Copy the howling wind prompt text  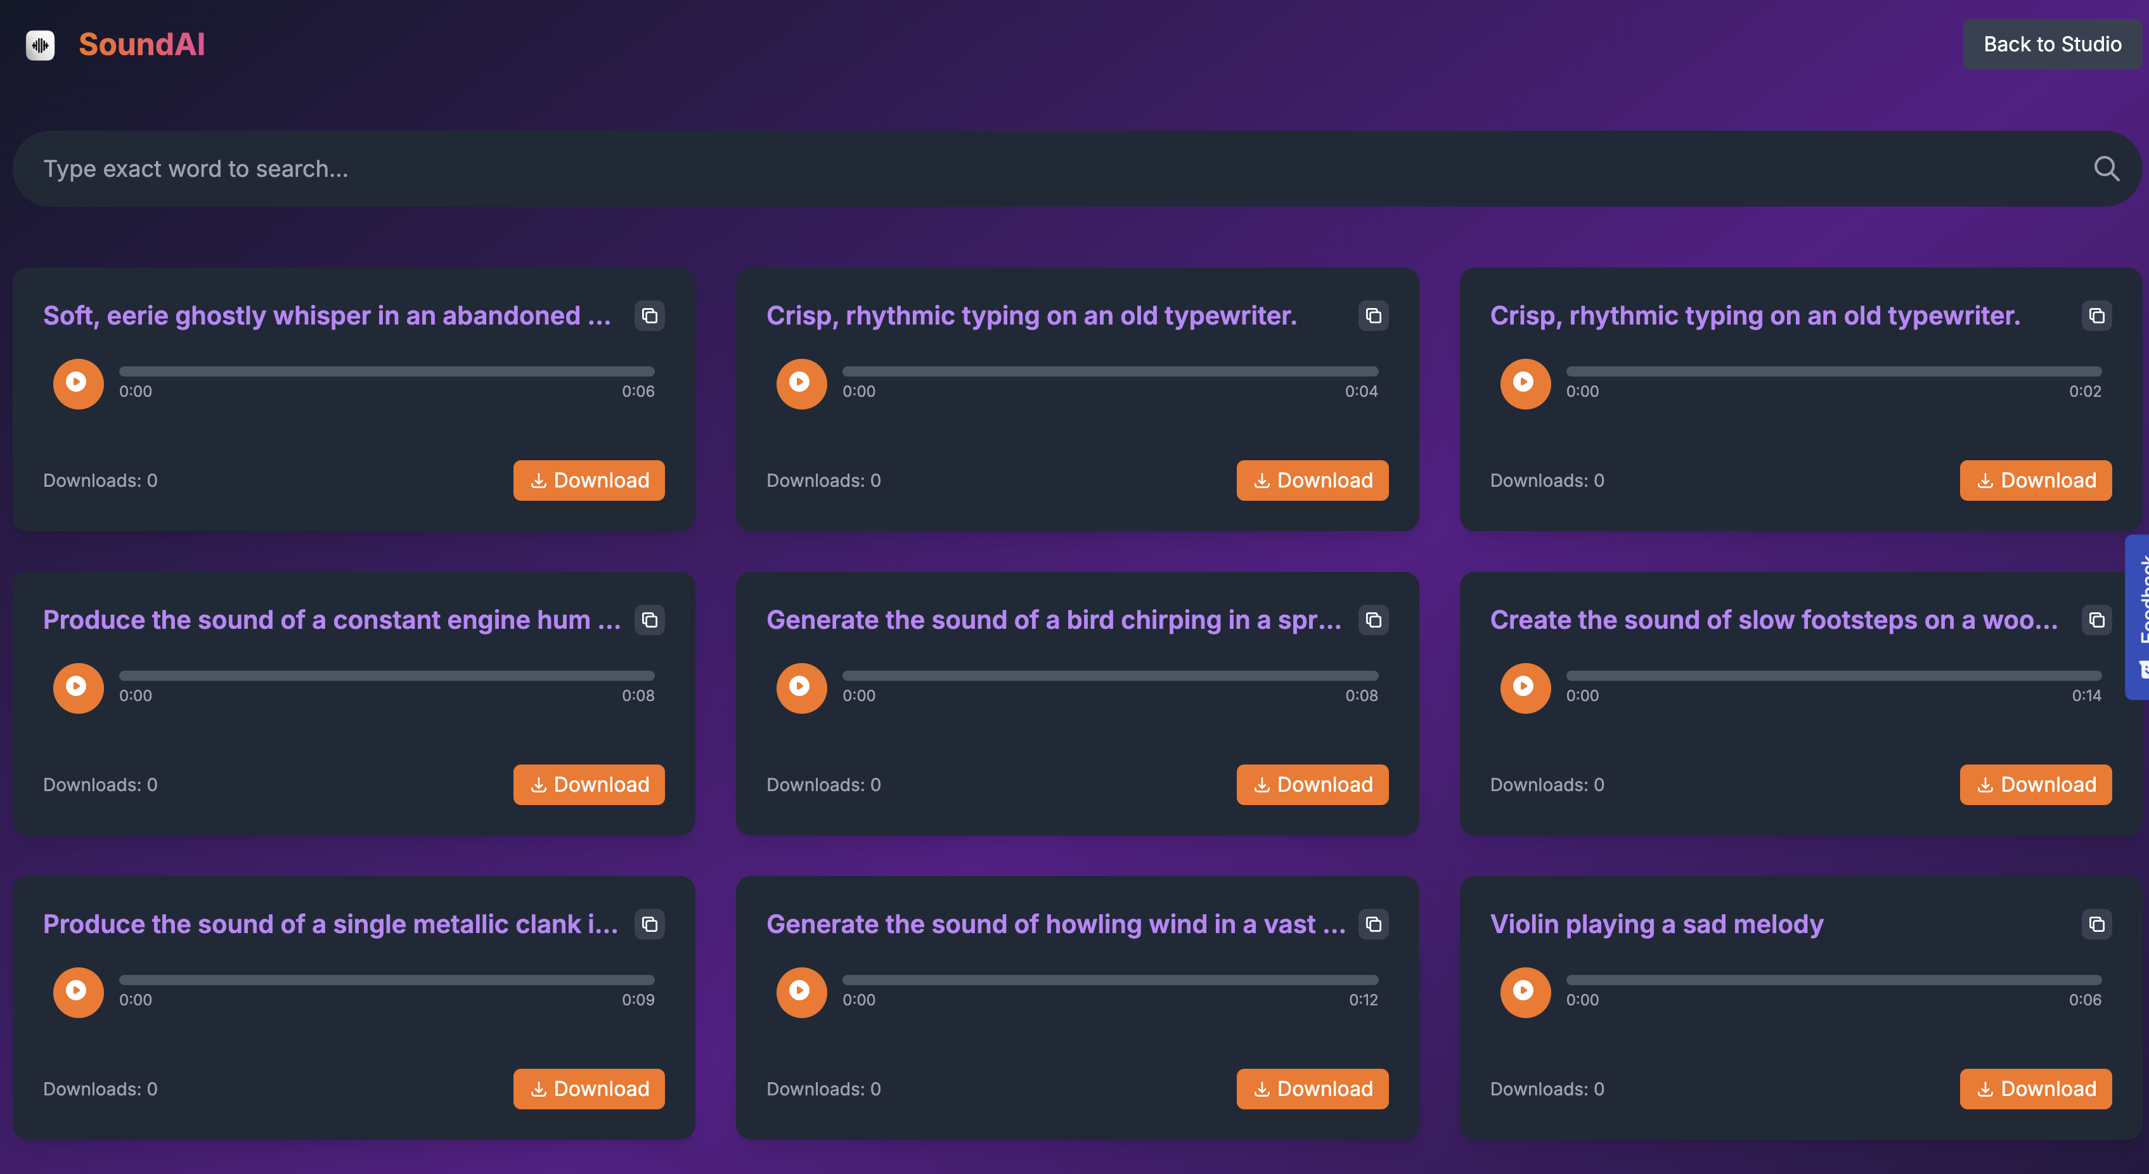click(x=1373, y=924)
